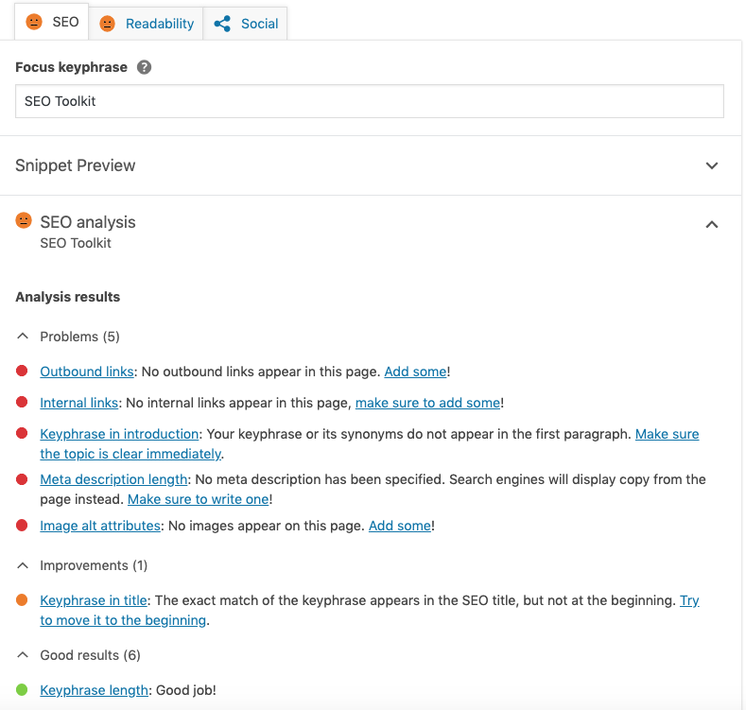This screenshot has width=746, height=710.
Task: Collapse the SEO analysis section chevron
Action: [x=712, y=225]
